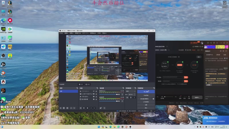The image size is (229, 129).
Task: Open source properties with the gear icon
Action: 88,108
